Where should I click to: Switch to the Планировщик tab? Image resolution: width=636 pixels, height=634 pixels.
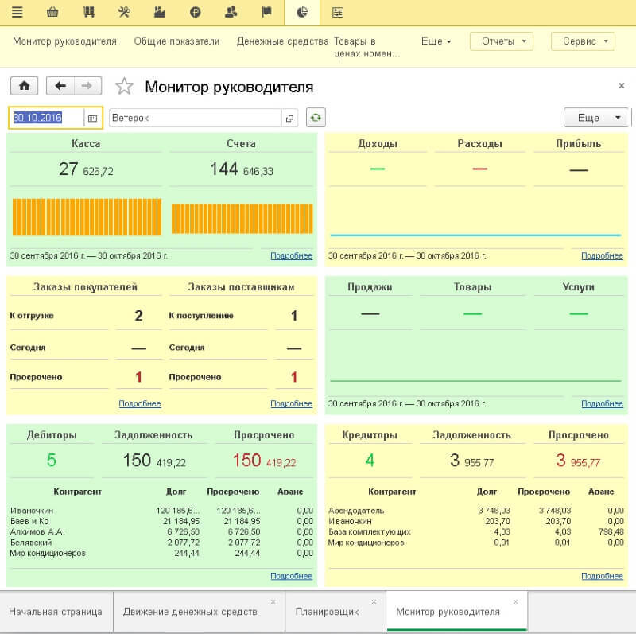[327, 612]
